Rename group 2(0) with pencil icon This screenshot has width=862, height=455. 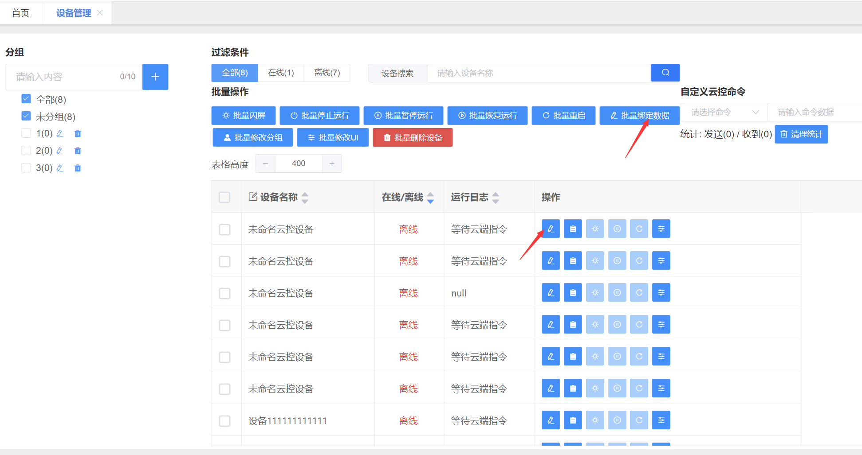coord(60,151)
